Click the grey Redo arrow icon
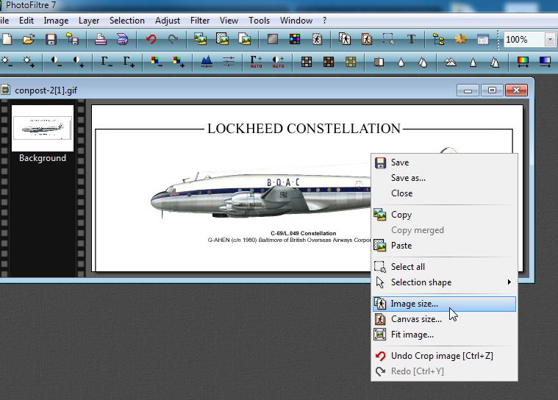 [173, 39]
